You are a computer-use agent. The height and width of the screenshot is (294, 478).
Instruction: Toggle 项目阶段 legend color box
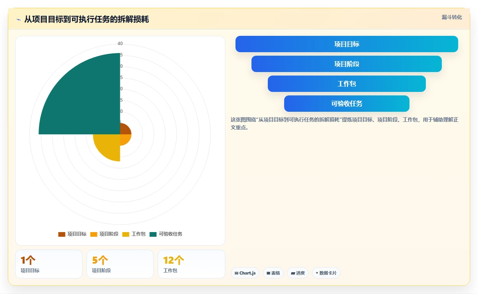click(x=94, y=234)
